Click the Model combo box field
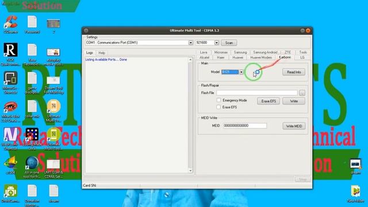 coord(230,72)
